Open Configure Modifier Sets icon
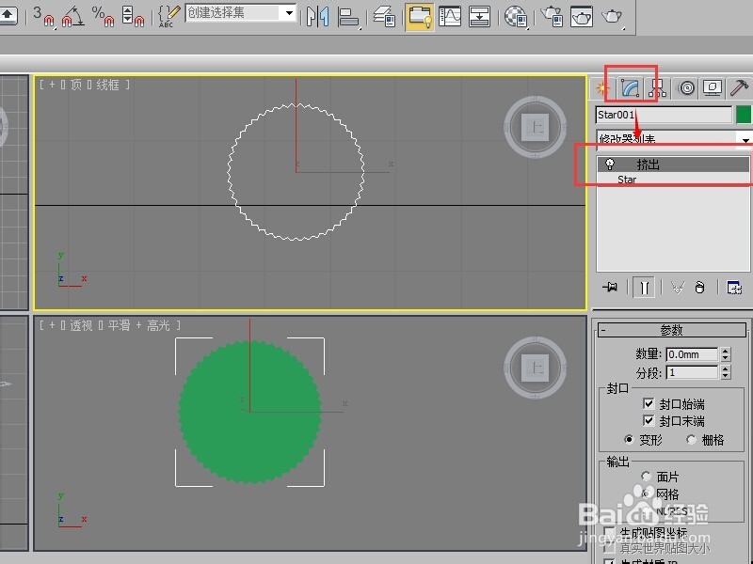This screenshot has height=564, width=753. [x=734, y=288]
